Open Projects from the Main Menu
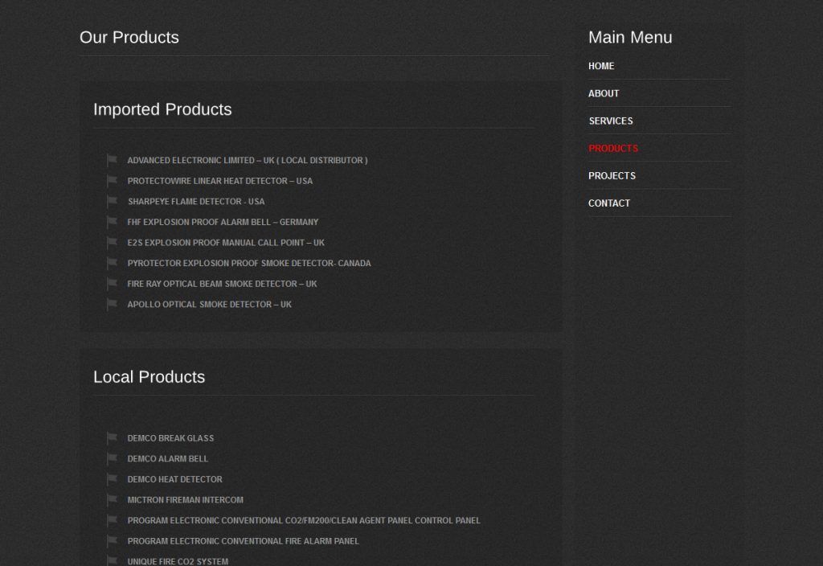823x566 pixels. 612,175
